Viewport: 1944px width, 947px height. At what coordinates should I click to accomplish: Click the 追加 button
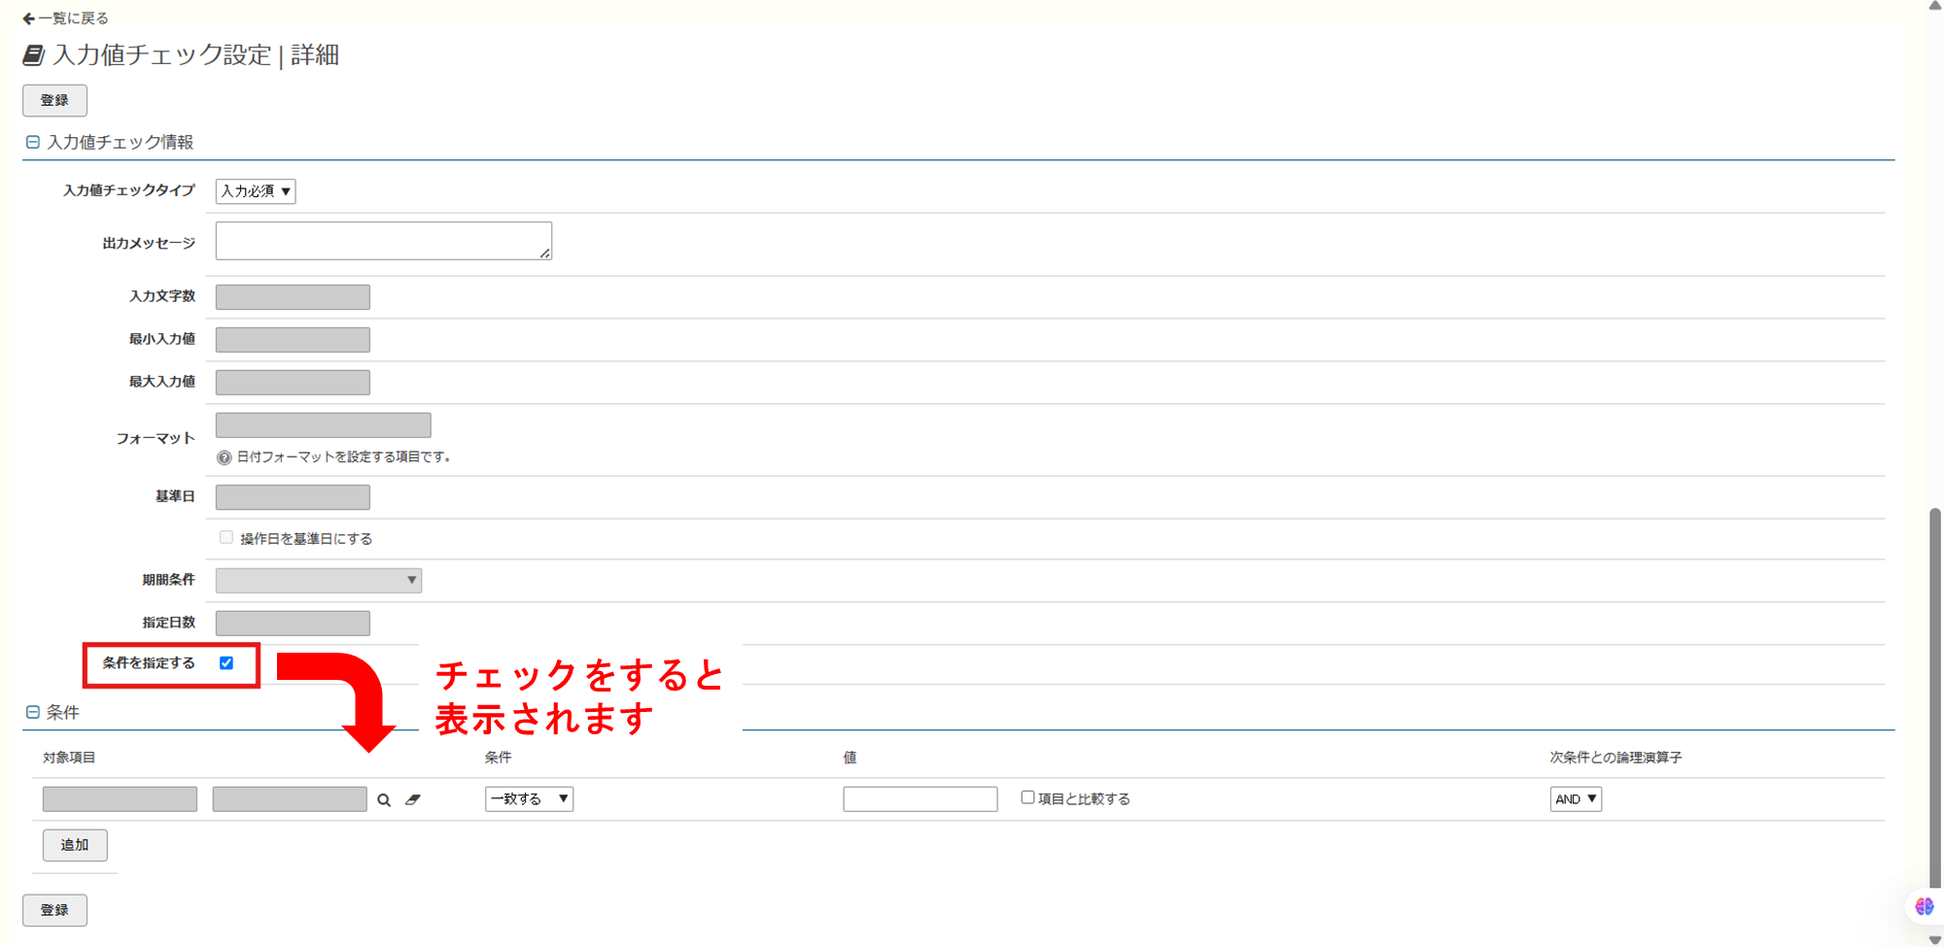coord(75,845)
